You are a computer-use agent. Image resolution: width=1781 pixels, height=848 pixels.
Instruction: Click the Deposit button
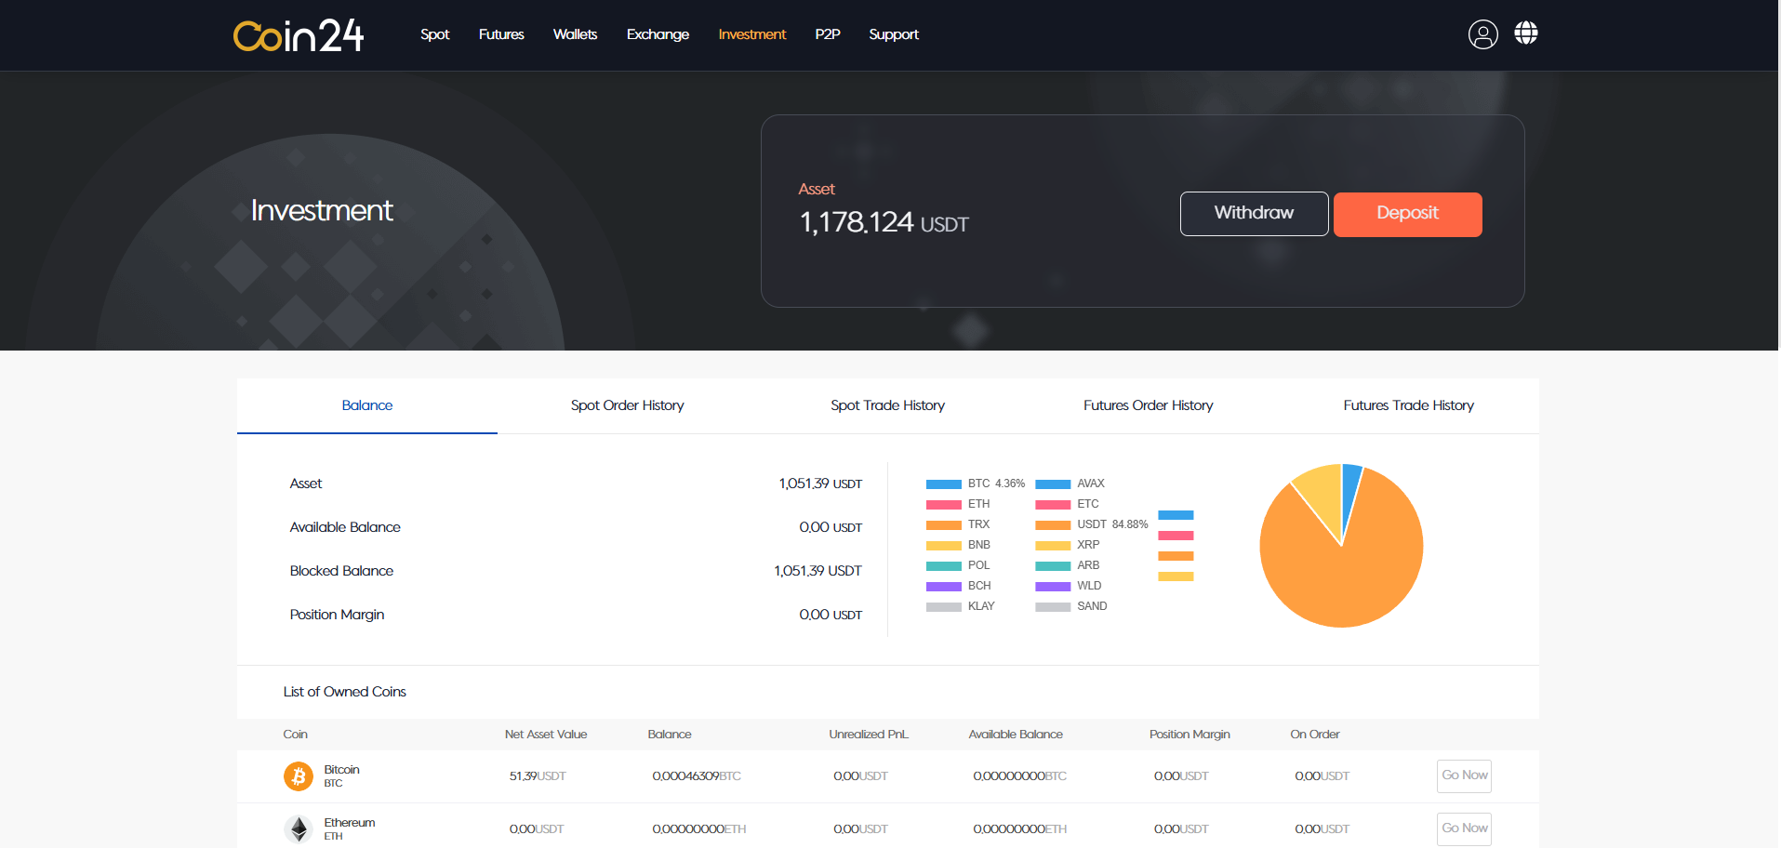coord(1406,214)
